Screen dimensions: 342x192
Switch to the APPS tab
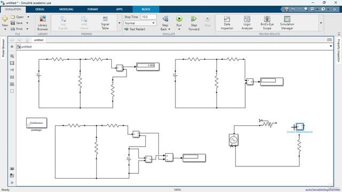tap(119, 9)
